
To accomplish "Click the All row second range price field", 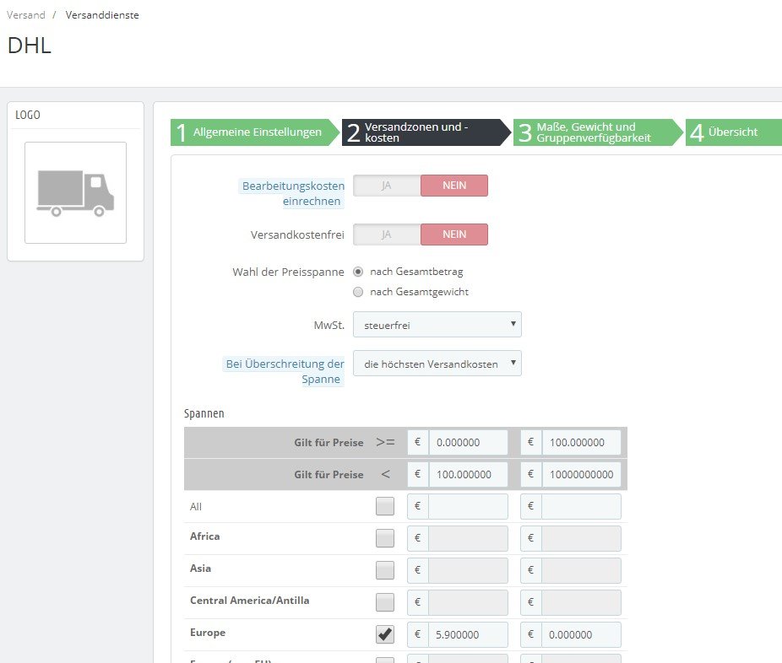I will pyautogui.click(x=581, y=507).
